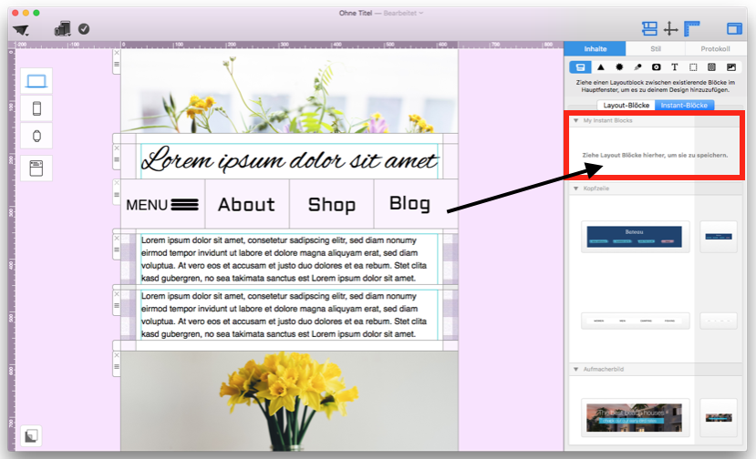Select the photos image content icon

[x=731, y=67]
